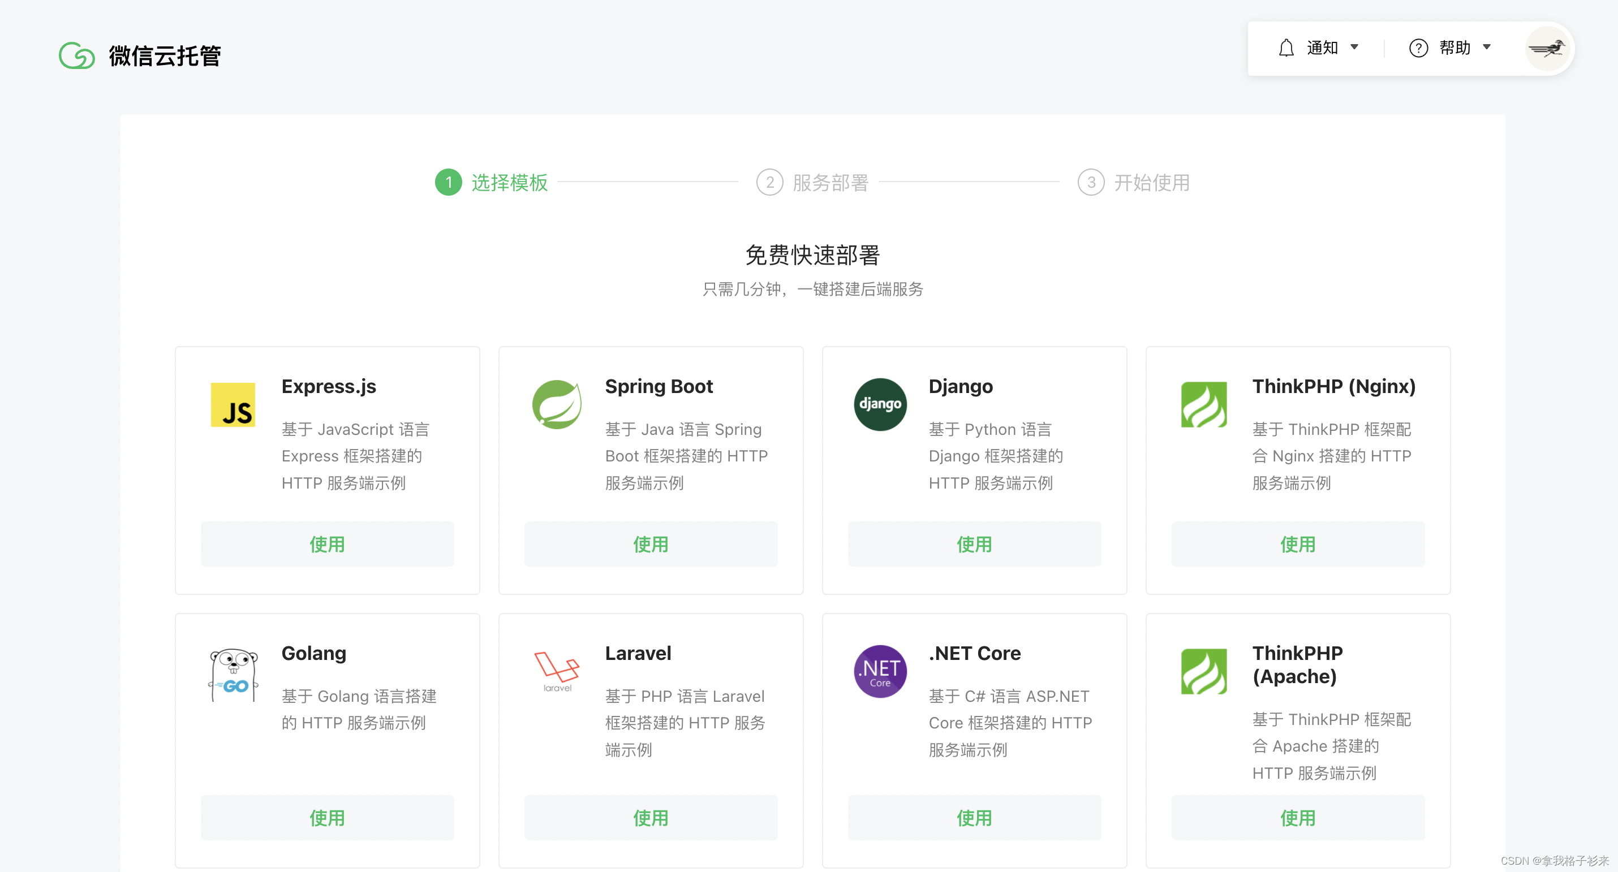
Task: Open the 帮助 menu label
Action: point(1455,48)
